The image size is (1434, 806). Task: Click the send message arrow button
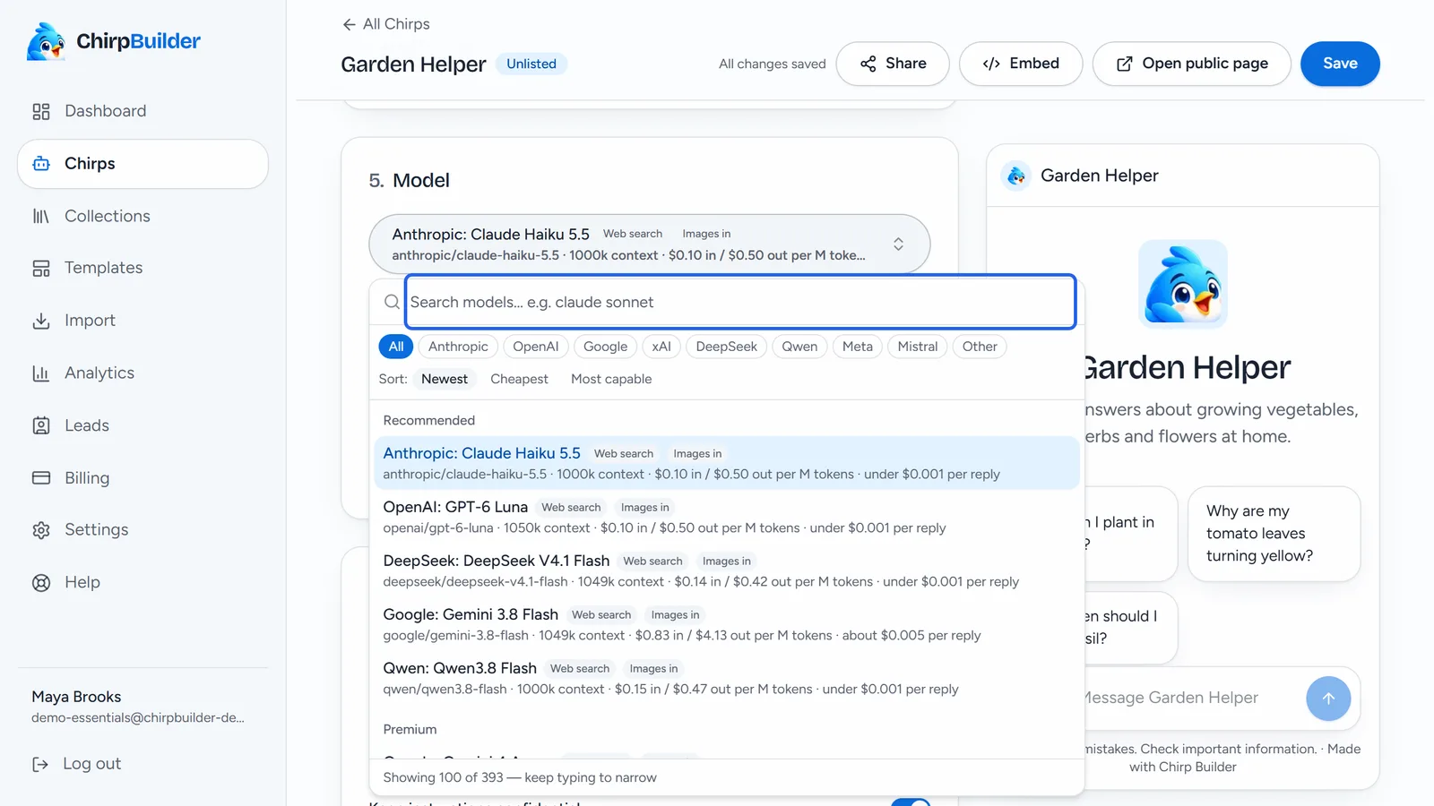pos(1328,699)
